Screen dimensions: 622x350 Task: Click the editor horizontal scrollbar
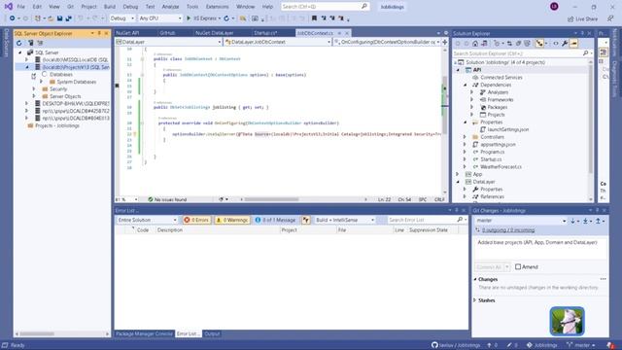(x=272, y=199)
